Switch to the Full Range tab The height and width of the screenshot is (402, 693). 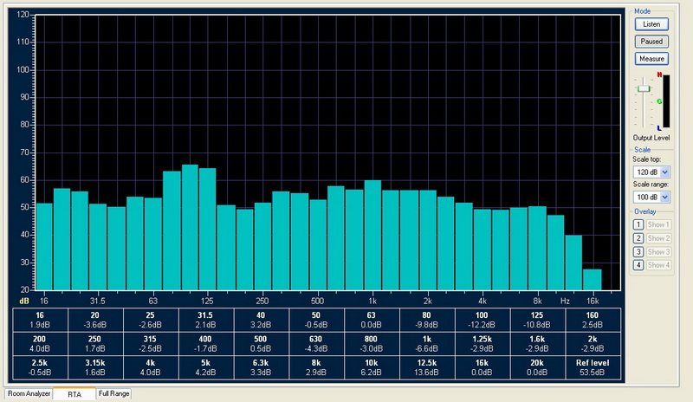113,394
